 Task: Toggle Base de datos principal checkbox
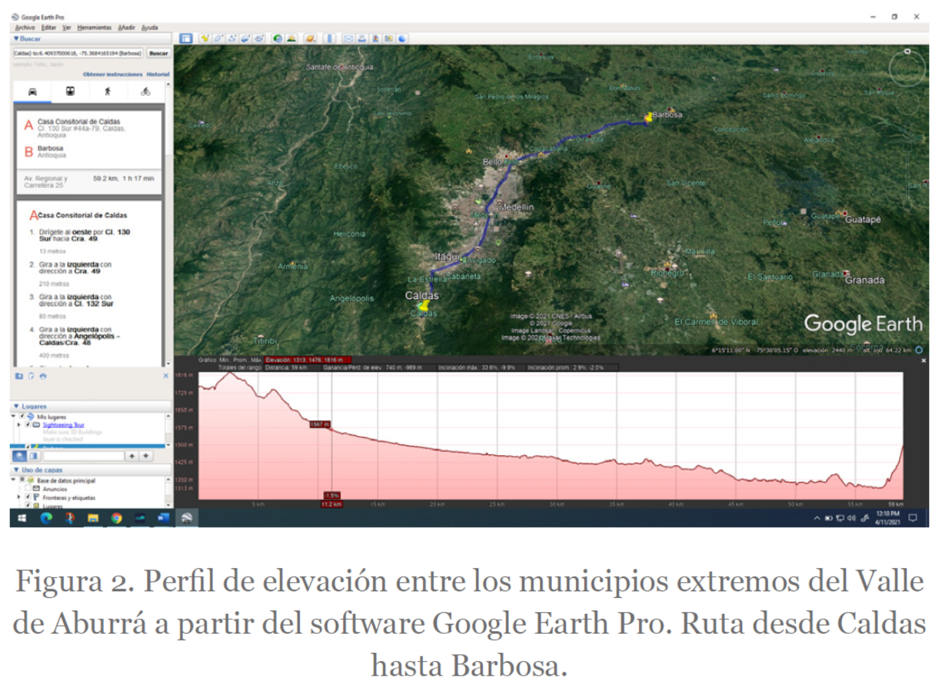[x=22, y=479]
